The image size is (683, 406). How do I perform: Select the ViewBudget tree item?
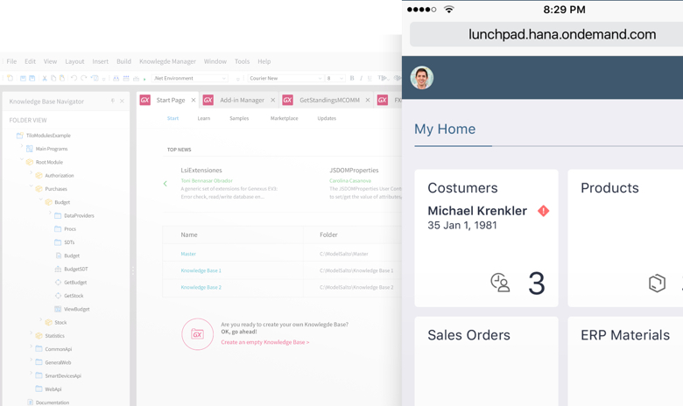77,309
